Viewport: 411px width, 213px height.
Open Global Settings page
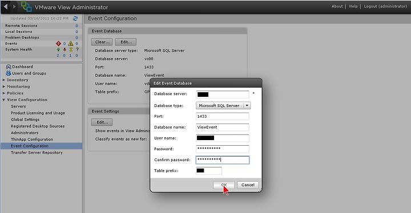click(x=25, y=120)
